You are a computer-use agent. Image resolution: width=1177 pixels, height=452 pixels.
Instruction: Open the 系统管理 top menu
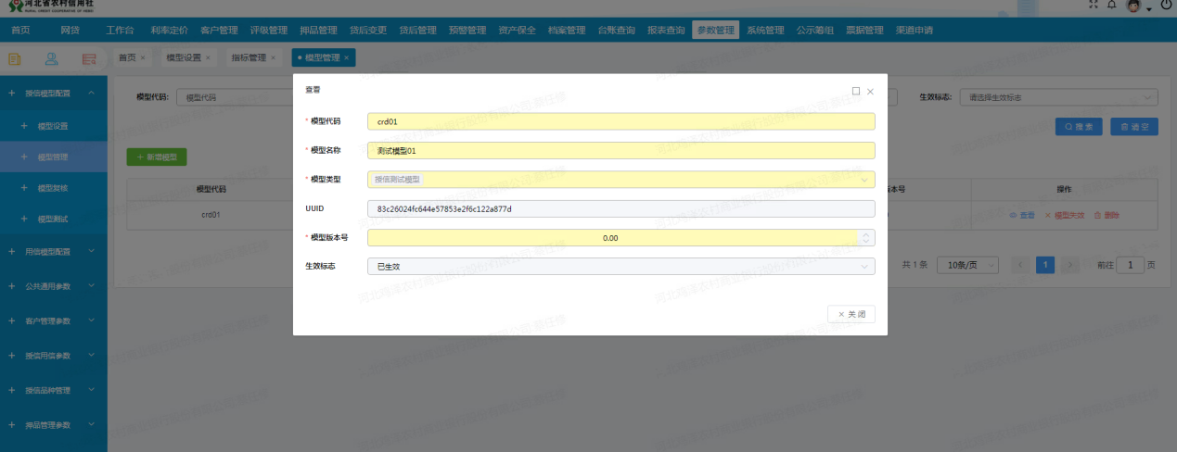click(765, 31)
